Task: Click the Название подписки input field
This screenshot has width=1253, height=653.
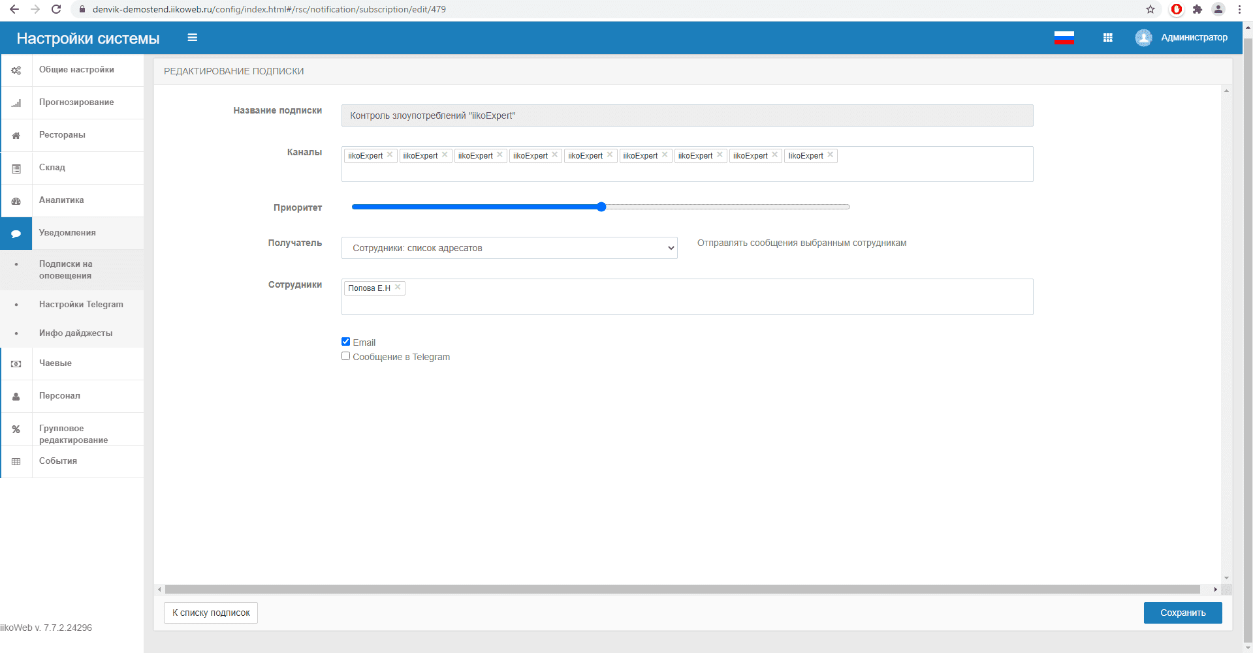Action: coord(687,115)
